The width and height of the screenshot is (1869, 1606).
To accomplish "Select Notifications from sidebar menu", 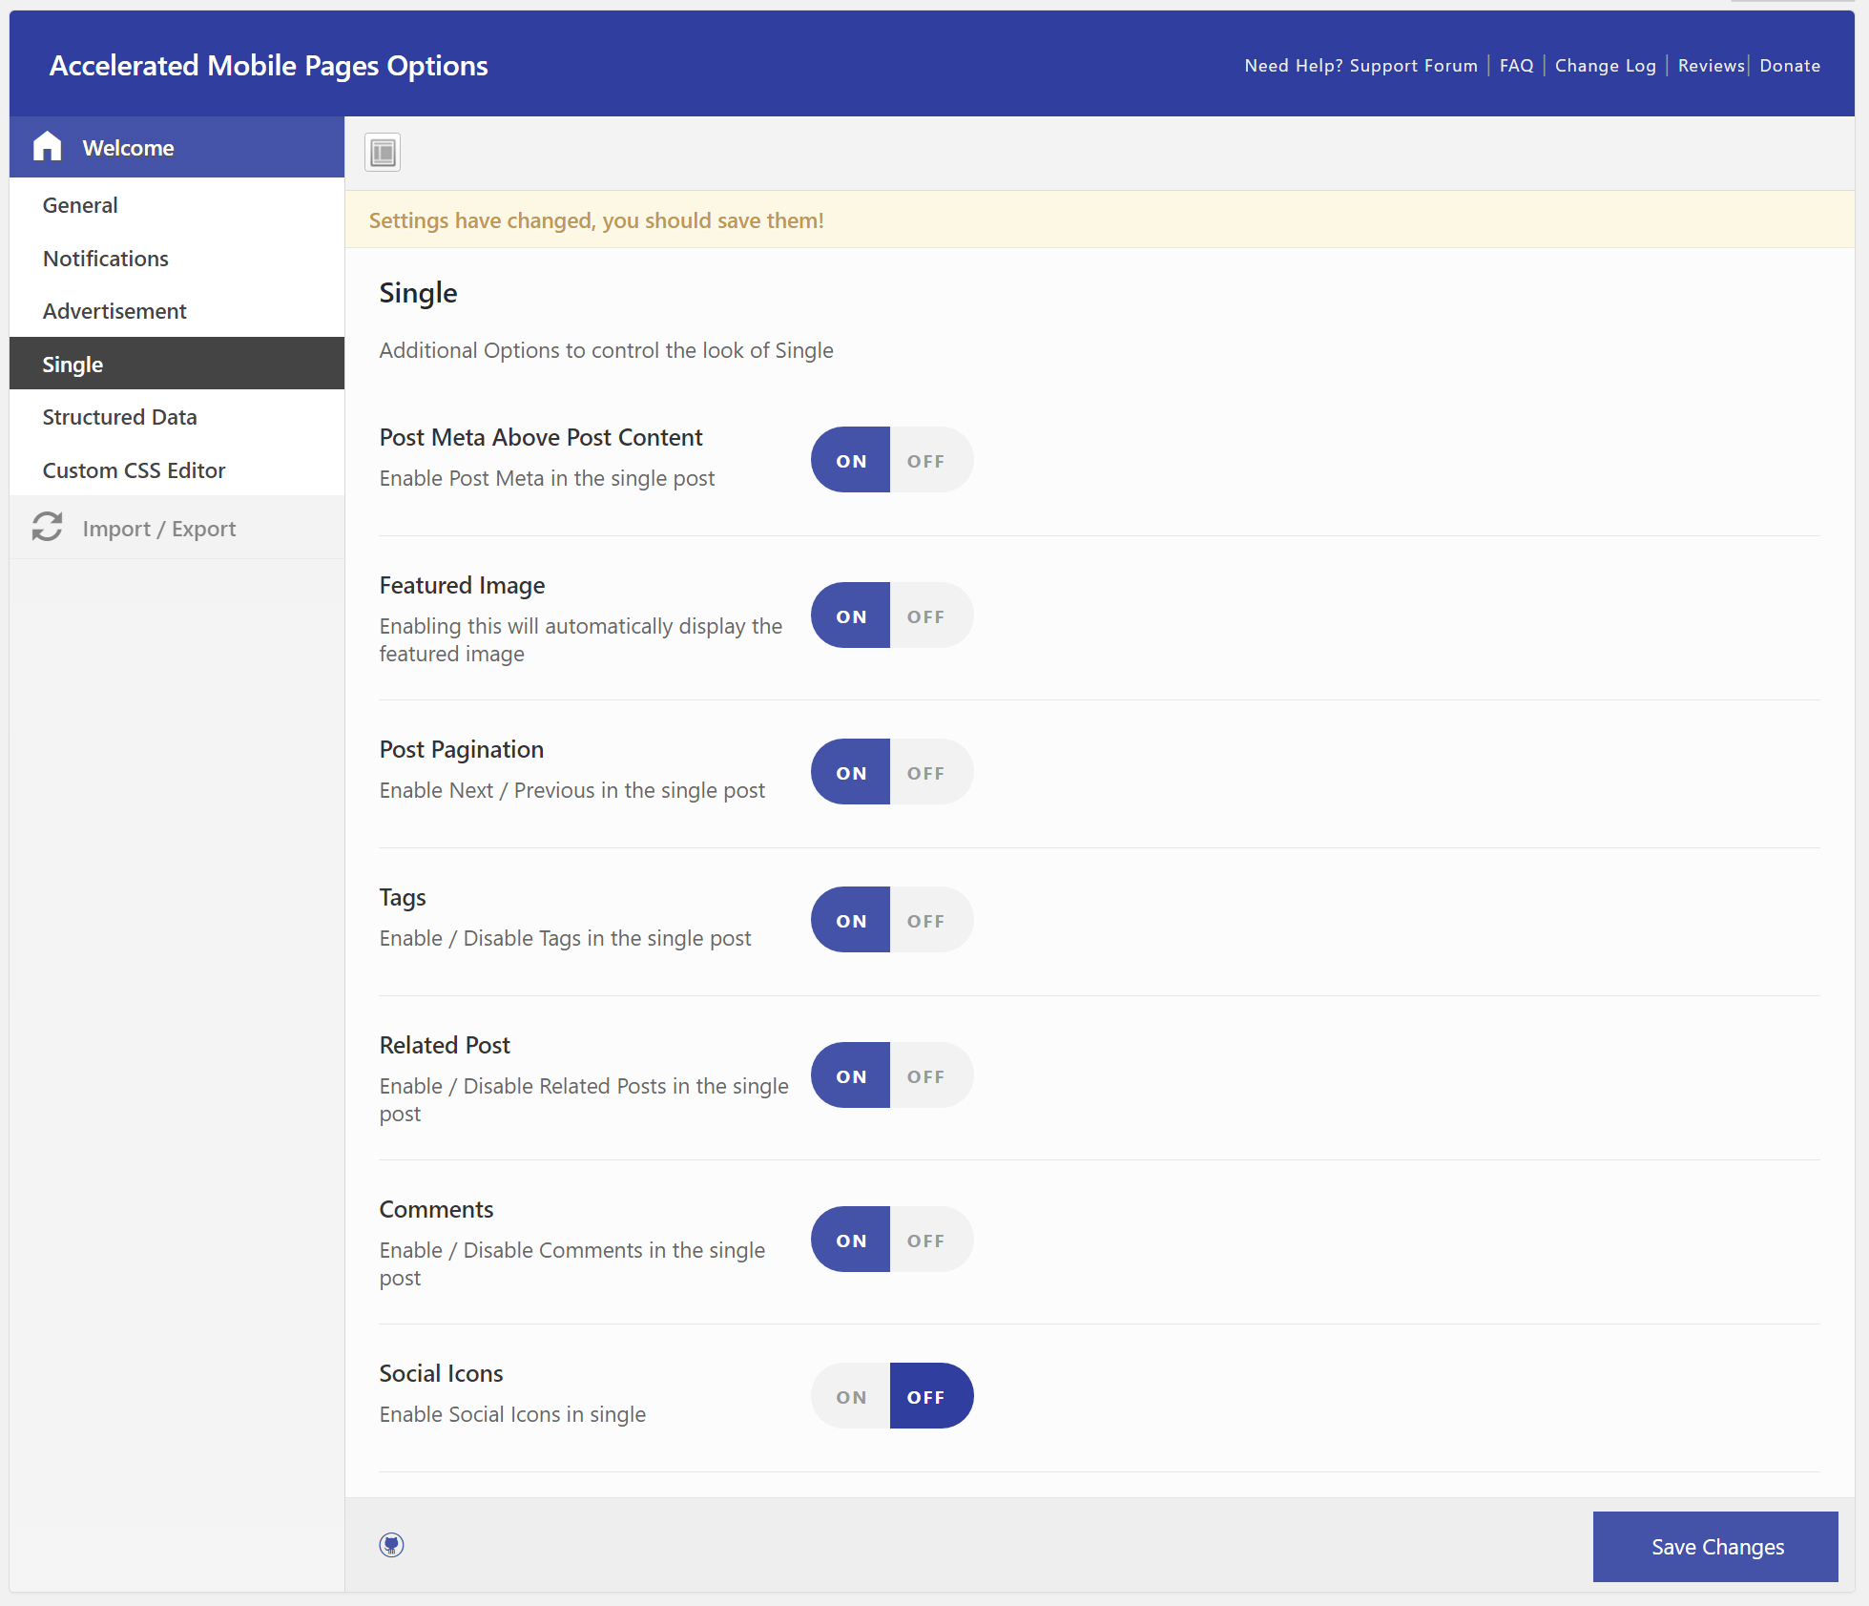I will (107, 256).
